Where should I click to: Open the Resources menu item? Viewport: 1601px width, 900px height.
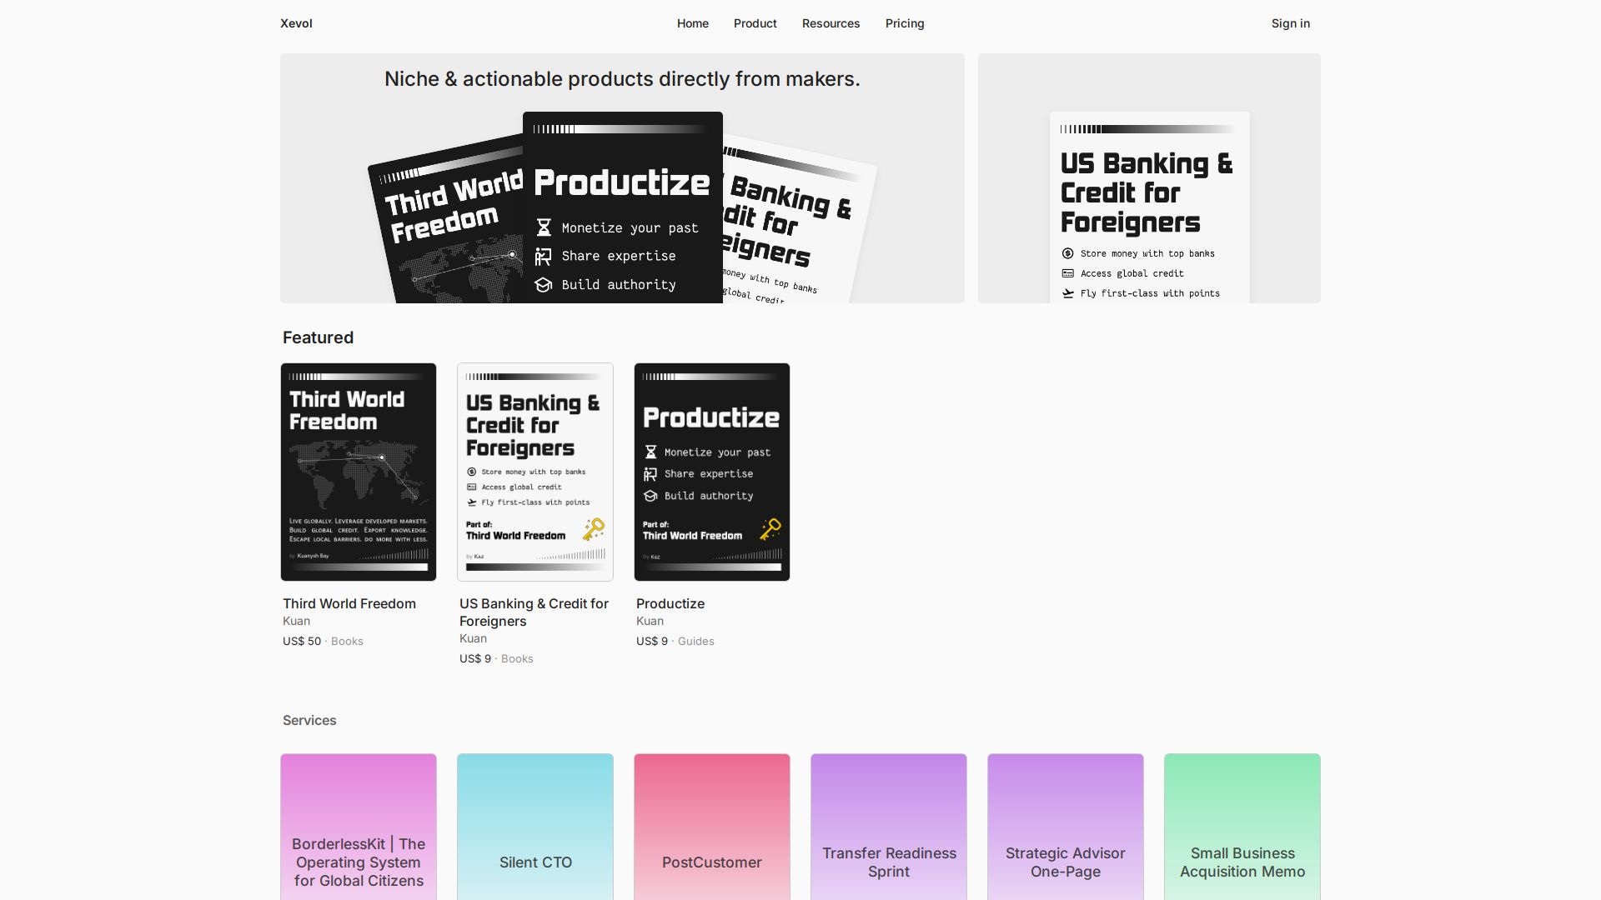[831, 23]
